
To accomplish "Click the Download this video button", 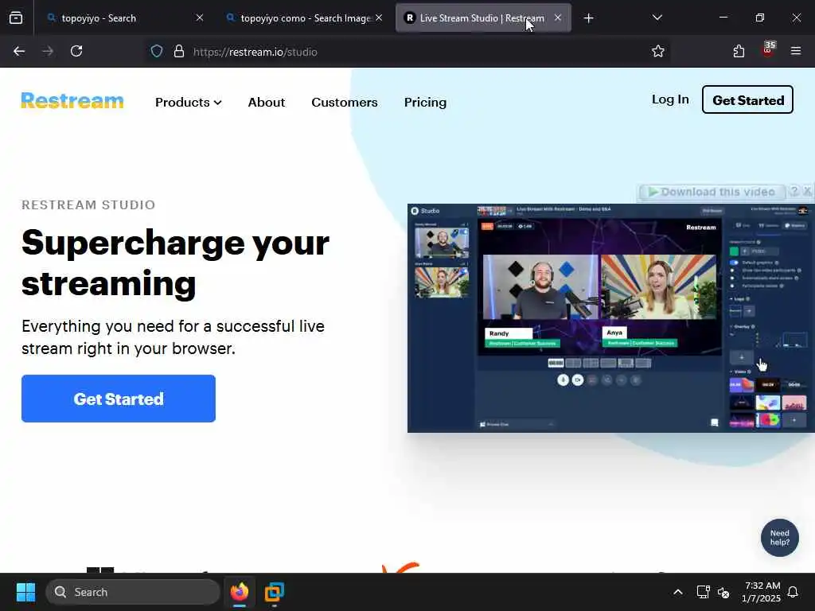I will coord(712,193).
